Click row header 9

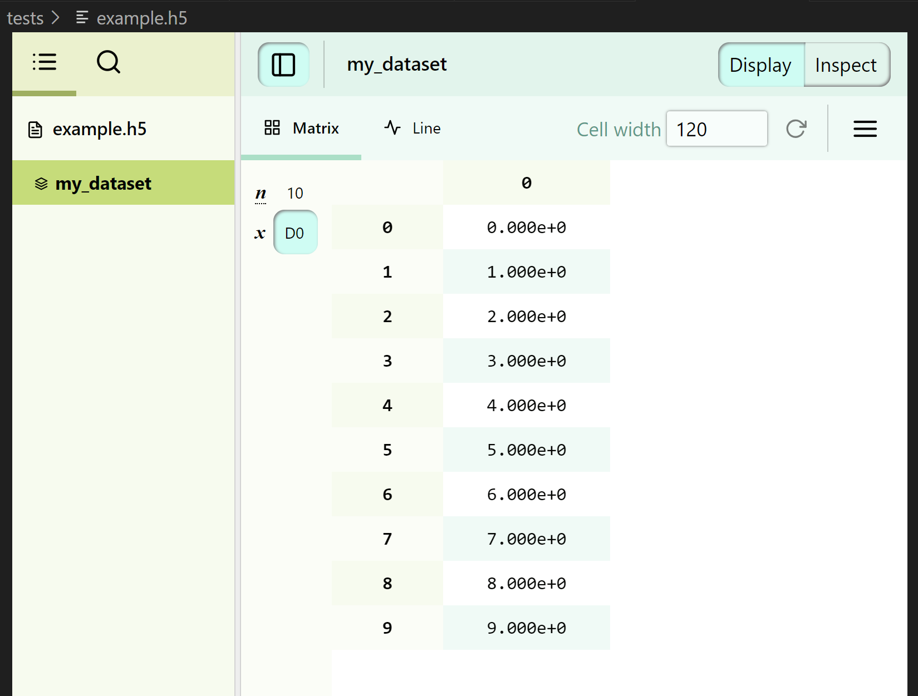(387, 628)
